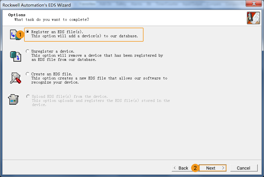Click the step 2 marker near Next
Screen dimensions: 264x177
pyautogui.click(x=195, y=168)
